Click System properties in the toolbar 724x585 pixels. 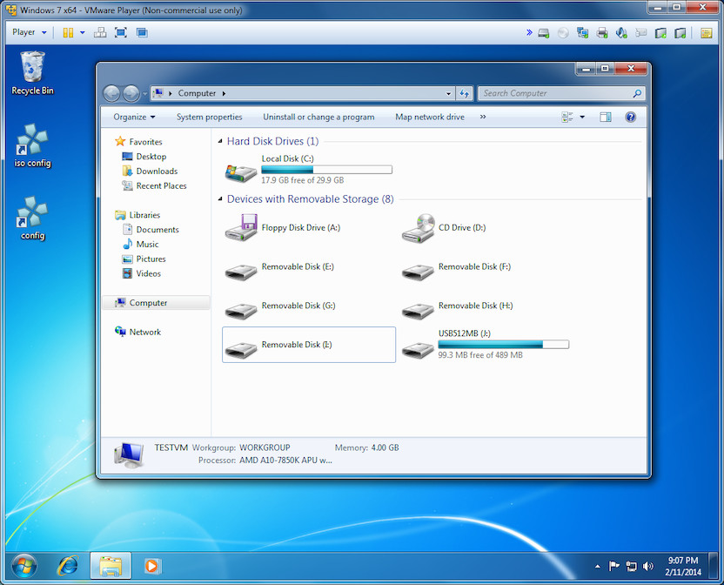click(x=209, y=117)
